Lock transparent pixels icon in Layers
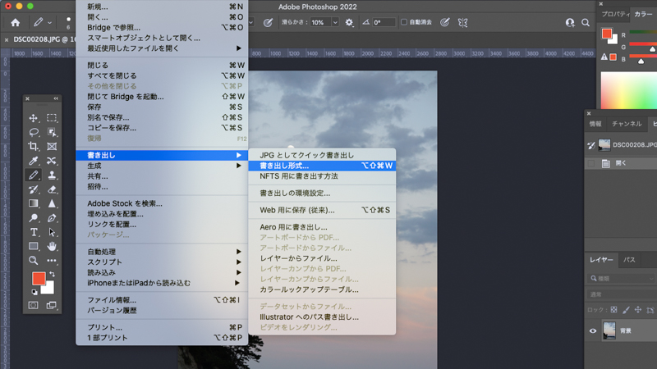Screen dimensions: 657x369 tap(613, 310)
